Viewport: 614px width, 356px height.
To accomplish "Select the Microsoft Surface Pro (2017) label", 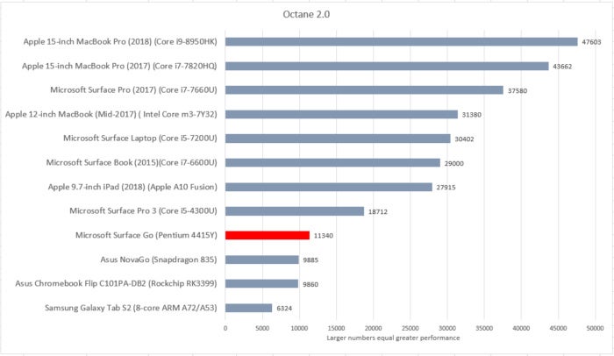I will pyautogui.click(x=133, y=89).
